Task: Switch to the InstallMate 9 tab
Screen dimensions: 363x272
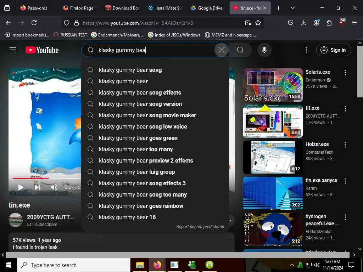Action: point(165,8)
